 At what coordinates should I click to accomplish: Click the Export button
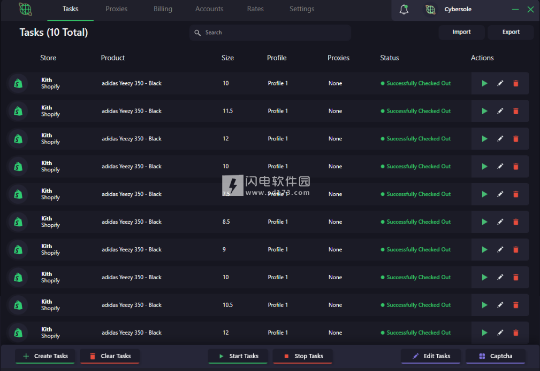coord(511,32)
